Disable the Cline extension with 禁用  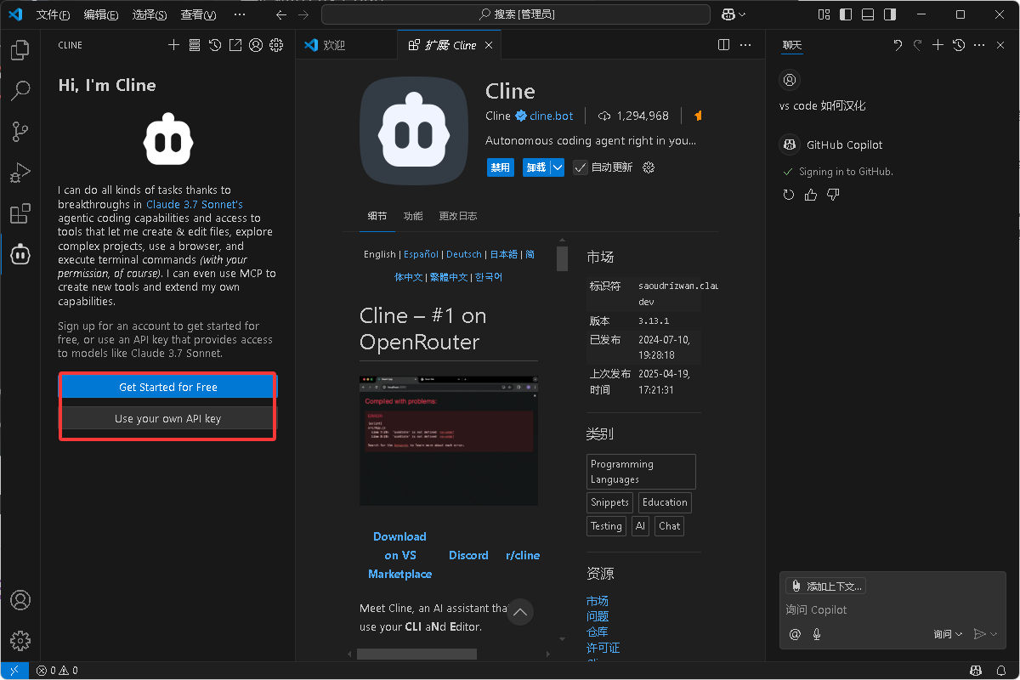pos(501,167)
